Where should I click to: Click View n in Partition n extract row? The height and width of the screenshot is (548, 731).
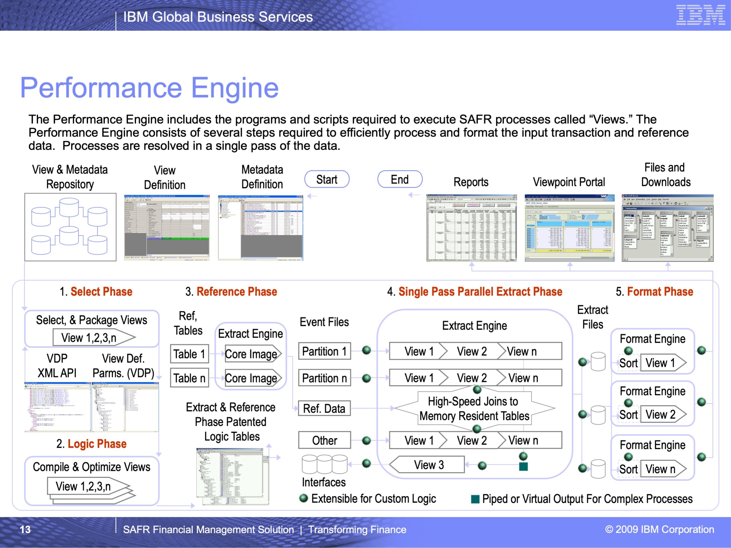523,378
